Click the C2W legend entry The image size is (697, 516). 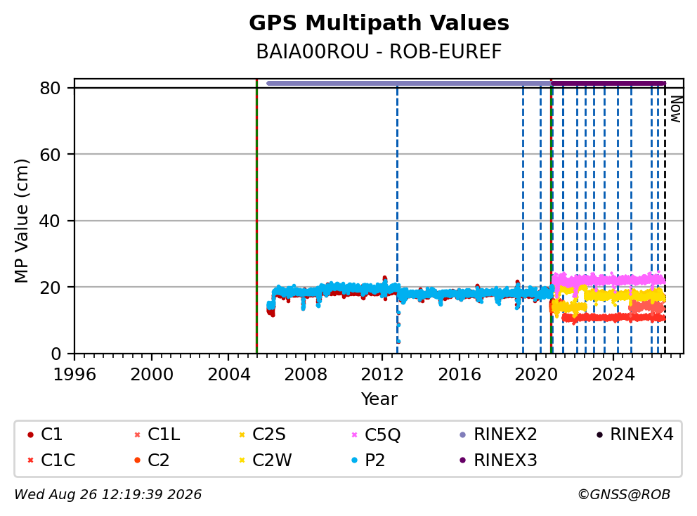[266, 460]
